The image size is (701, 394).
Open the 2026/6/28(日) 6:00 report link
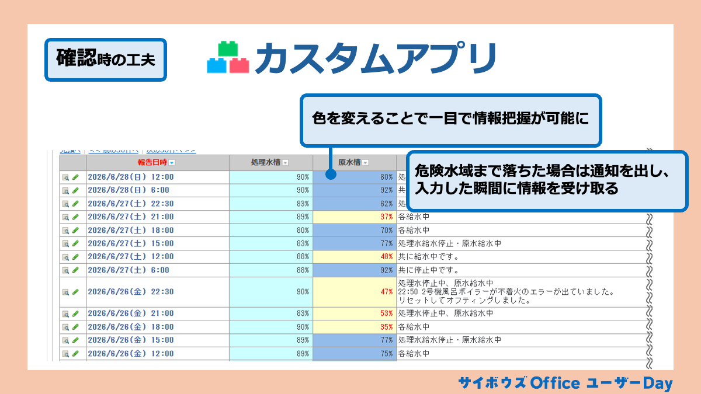(x=128, y=190)
